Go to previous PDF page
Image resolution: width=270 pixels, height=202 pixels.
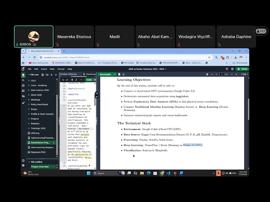[212, 74]
